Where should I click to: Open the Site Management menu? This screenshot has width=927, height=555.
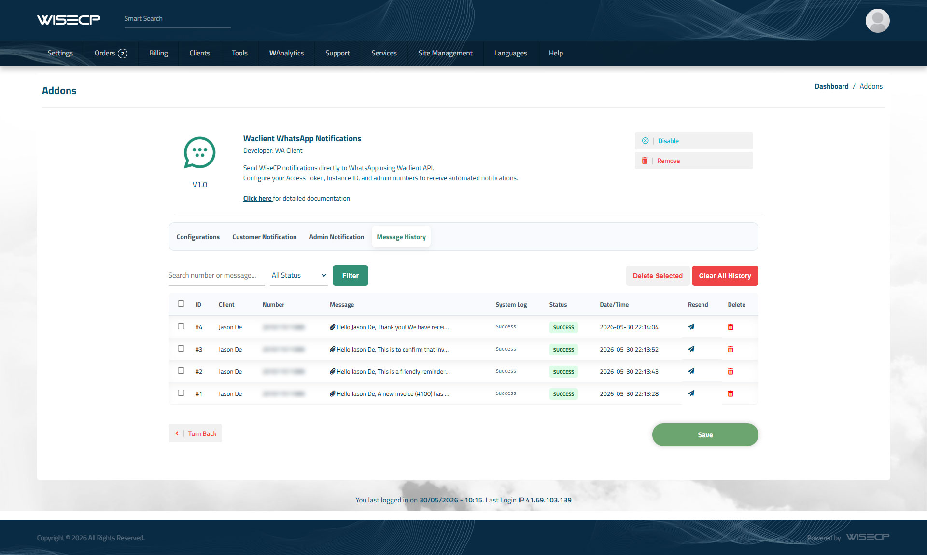pyautogui.click(x=445, y=53)
